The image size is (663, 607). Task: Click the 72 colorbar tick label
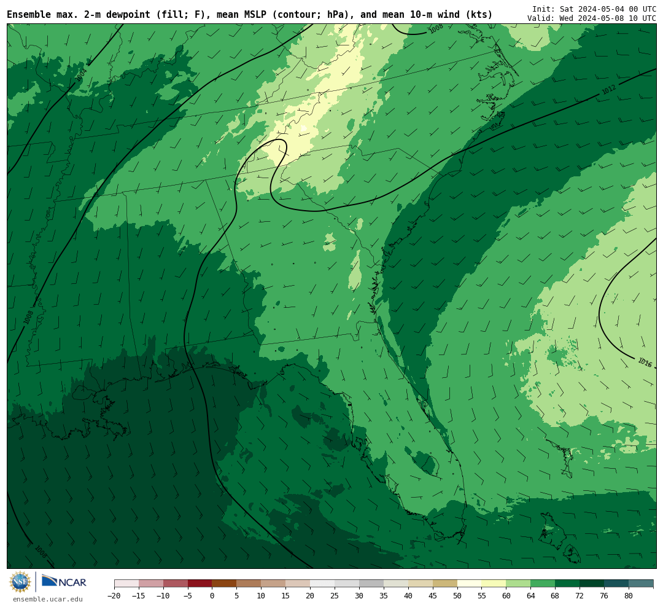pyautogui.click(x=580, y=595)
